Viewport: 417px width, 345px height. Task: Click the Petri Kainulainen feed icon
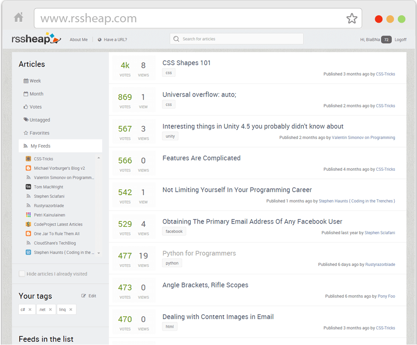[x=28, y=215]
